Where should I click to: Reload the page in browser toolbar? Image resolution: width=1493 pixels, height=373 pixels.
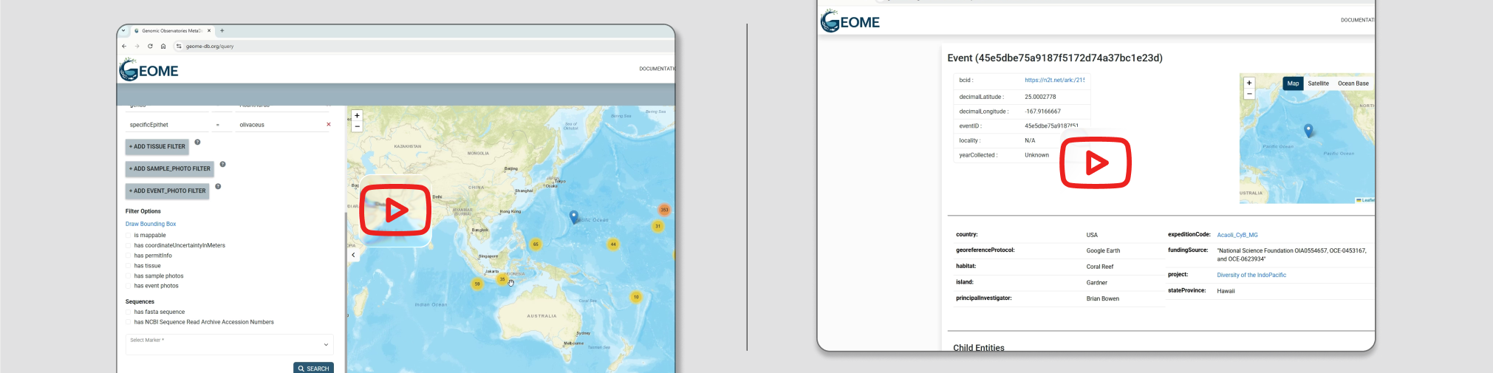tap(150, 46)
